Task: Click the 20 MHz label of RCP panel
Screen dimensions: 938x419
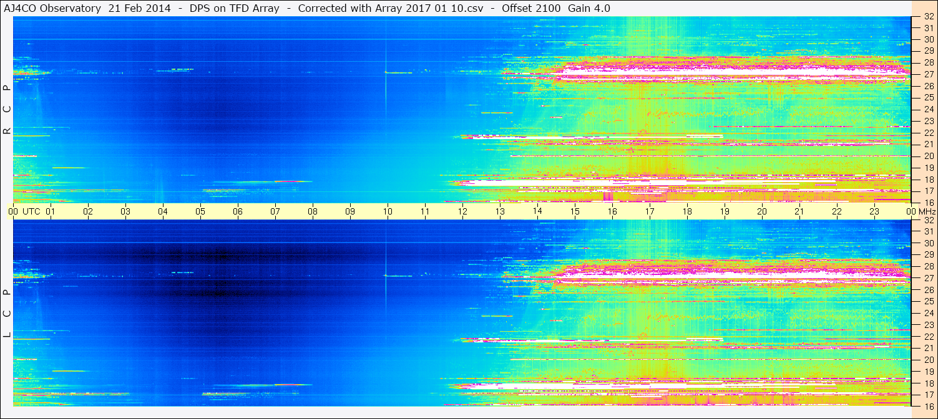Action: pyautogui.click(x=929, y=156)
